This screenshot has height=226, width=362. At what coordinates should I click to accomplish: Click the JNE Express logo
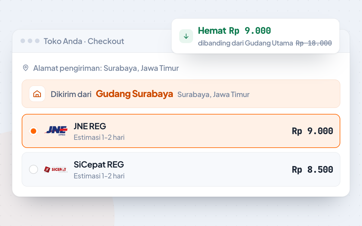click(56, 131)
